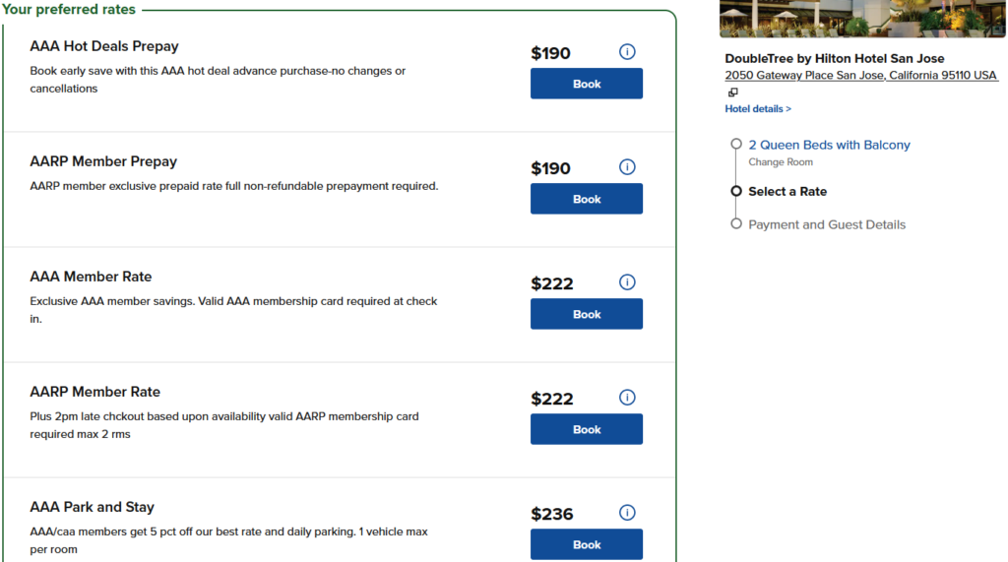Book the AARP Member Rate with late checkout
1008x562 pixels.
click(x=587, y=429)
